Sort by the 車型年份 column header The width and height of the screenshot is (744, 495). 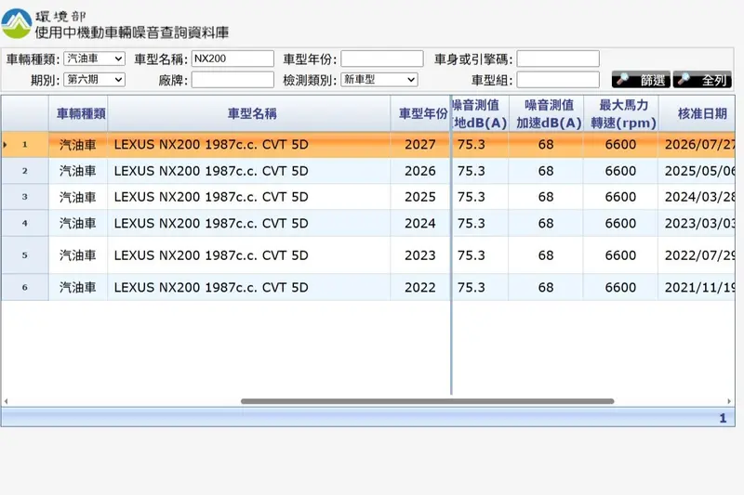coord(420,113)
